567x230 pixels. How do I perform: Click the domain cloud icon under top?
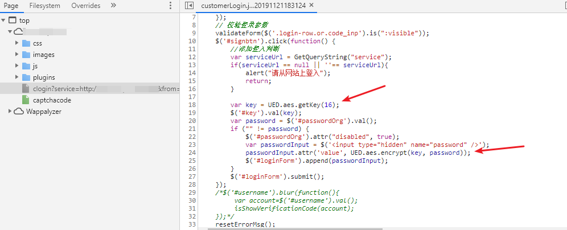pyautogui.click(x=19, y=32)
